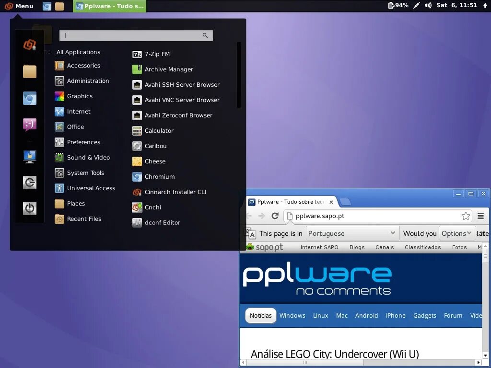Launch Caribou on-screen keyboard

pyautogui.click(x=150, y=146)
